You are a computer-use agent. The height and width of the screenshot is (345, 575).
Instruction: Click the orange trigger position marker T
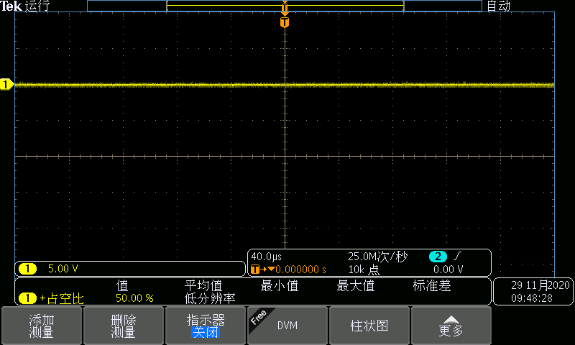pyautogui.click(x=285, y=22)
